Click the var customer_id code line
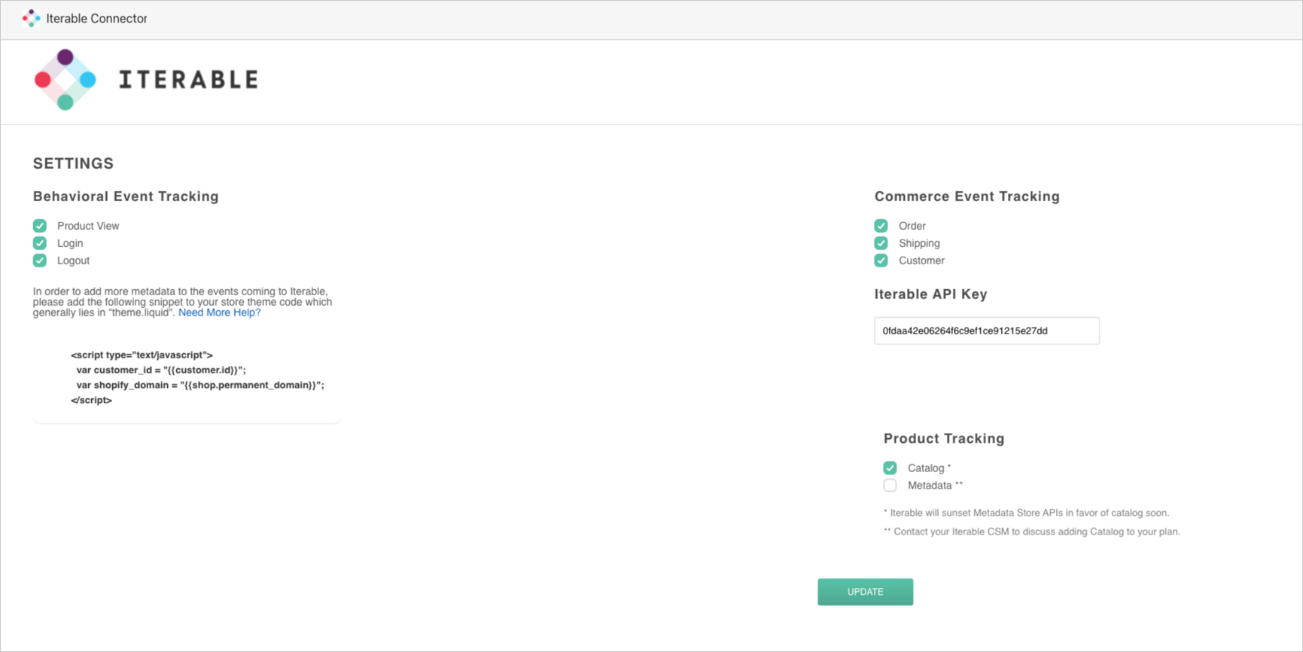Image resolution: width=1303 pixels, height=652 pixels. tap(161, 370)
